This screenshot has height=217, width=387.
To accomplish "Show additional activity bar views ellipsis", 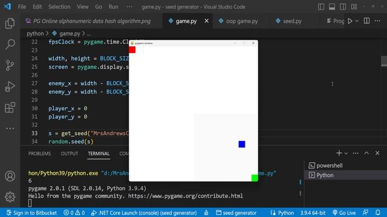I will (x=10, y=128).
